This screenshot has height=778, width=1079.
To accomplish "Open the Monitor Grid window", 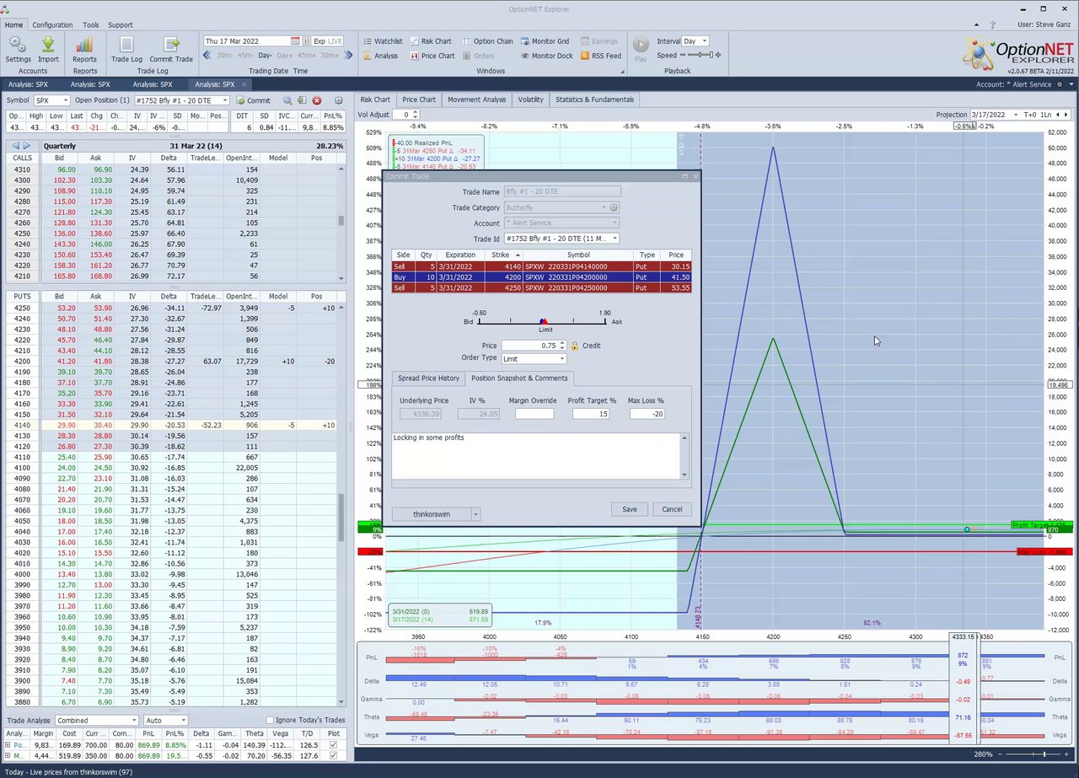I will pyautogui.click(x=545, y=41).
